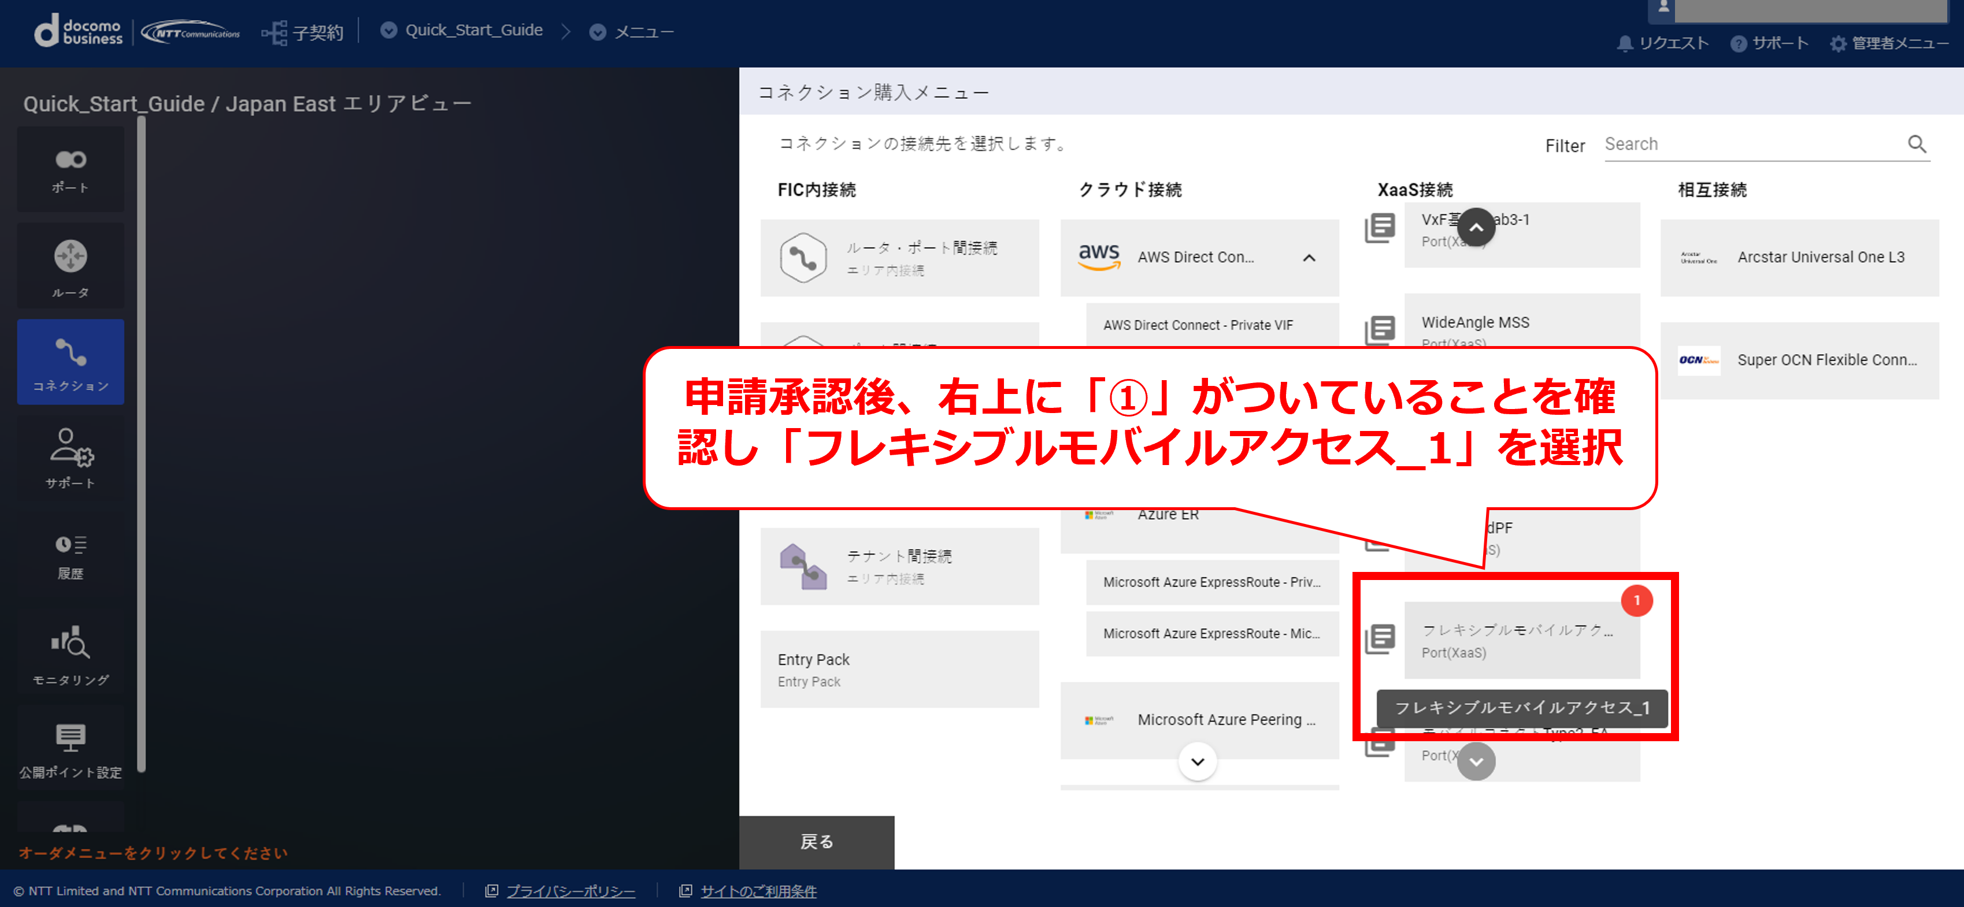Select the フレキシブルモバイルアク... Port(XaaS) card
This screenshot has width=1964, height=907.
point(1522,640)
